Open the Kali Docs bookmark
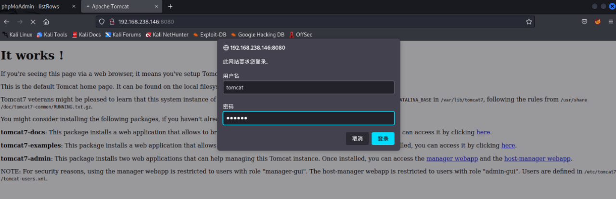 coord(86,35)
